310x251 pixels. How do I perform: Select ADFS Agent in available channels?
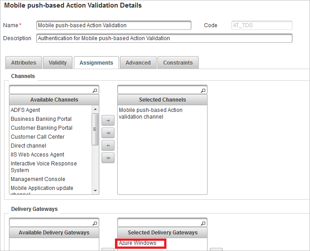(25, 110)
